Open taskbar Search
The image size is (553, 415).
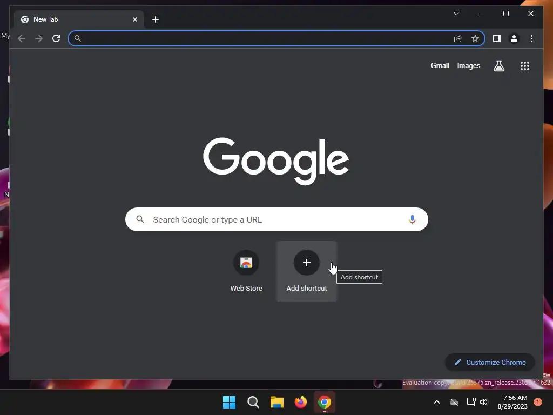253,402
